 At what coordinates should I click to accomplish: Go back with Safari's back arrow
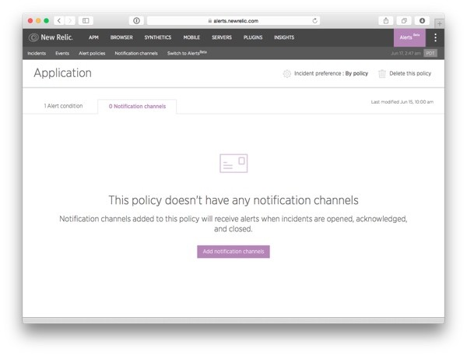pos(59,20)
